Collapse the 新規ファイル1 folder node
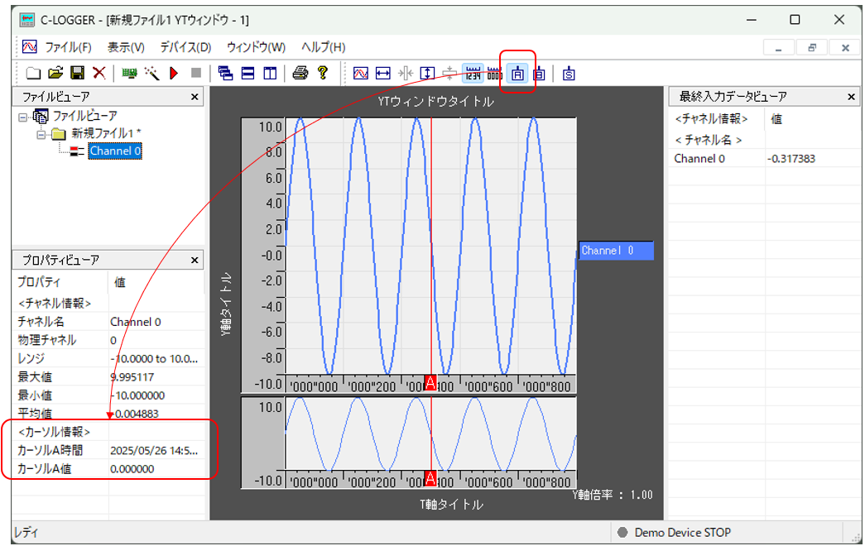This screenshot has width=865, height=546. point(41,133)
